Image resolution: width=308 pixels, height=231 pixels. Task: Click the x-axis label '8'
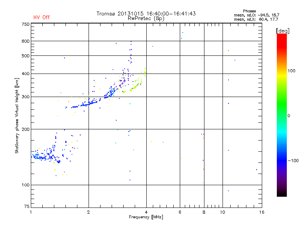click(x=204, y=212)
